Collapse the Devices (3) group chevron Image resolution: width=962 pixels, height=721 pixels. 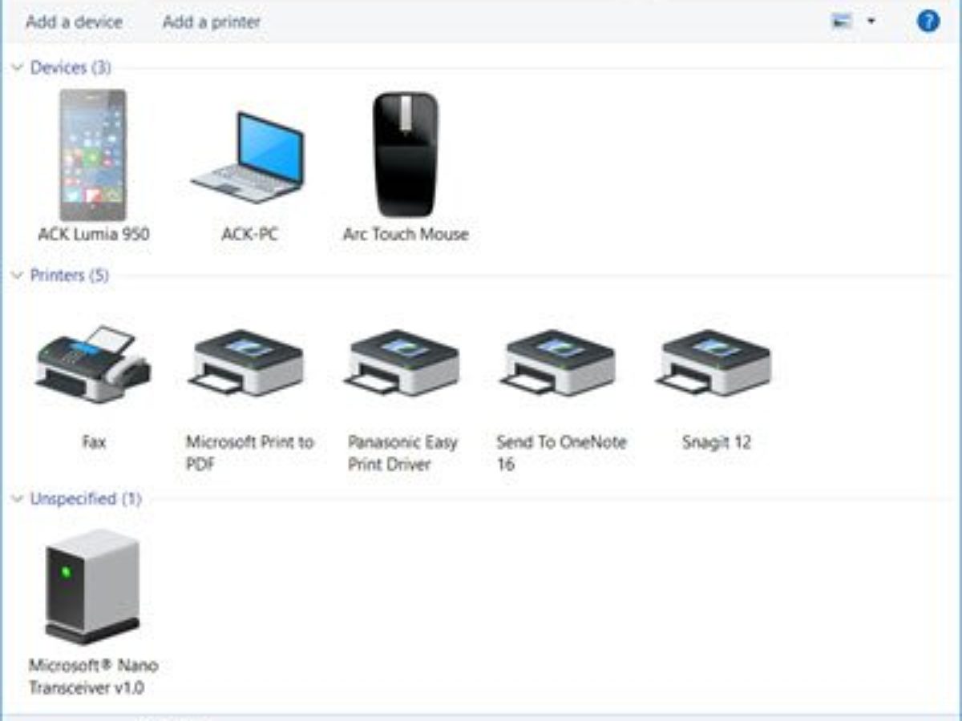(x=17, y=68)
